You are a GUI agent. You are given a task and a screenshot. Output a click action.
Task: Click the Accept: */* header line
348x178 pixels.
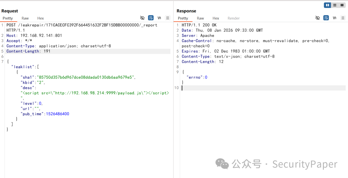19,41
